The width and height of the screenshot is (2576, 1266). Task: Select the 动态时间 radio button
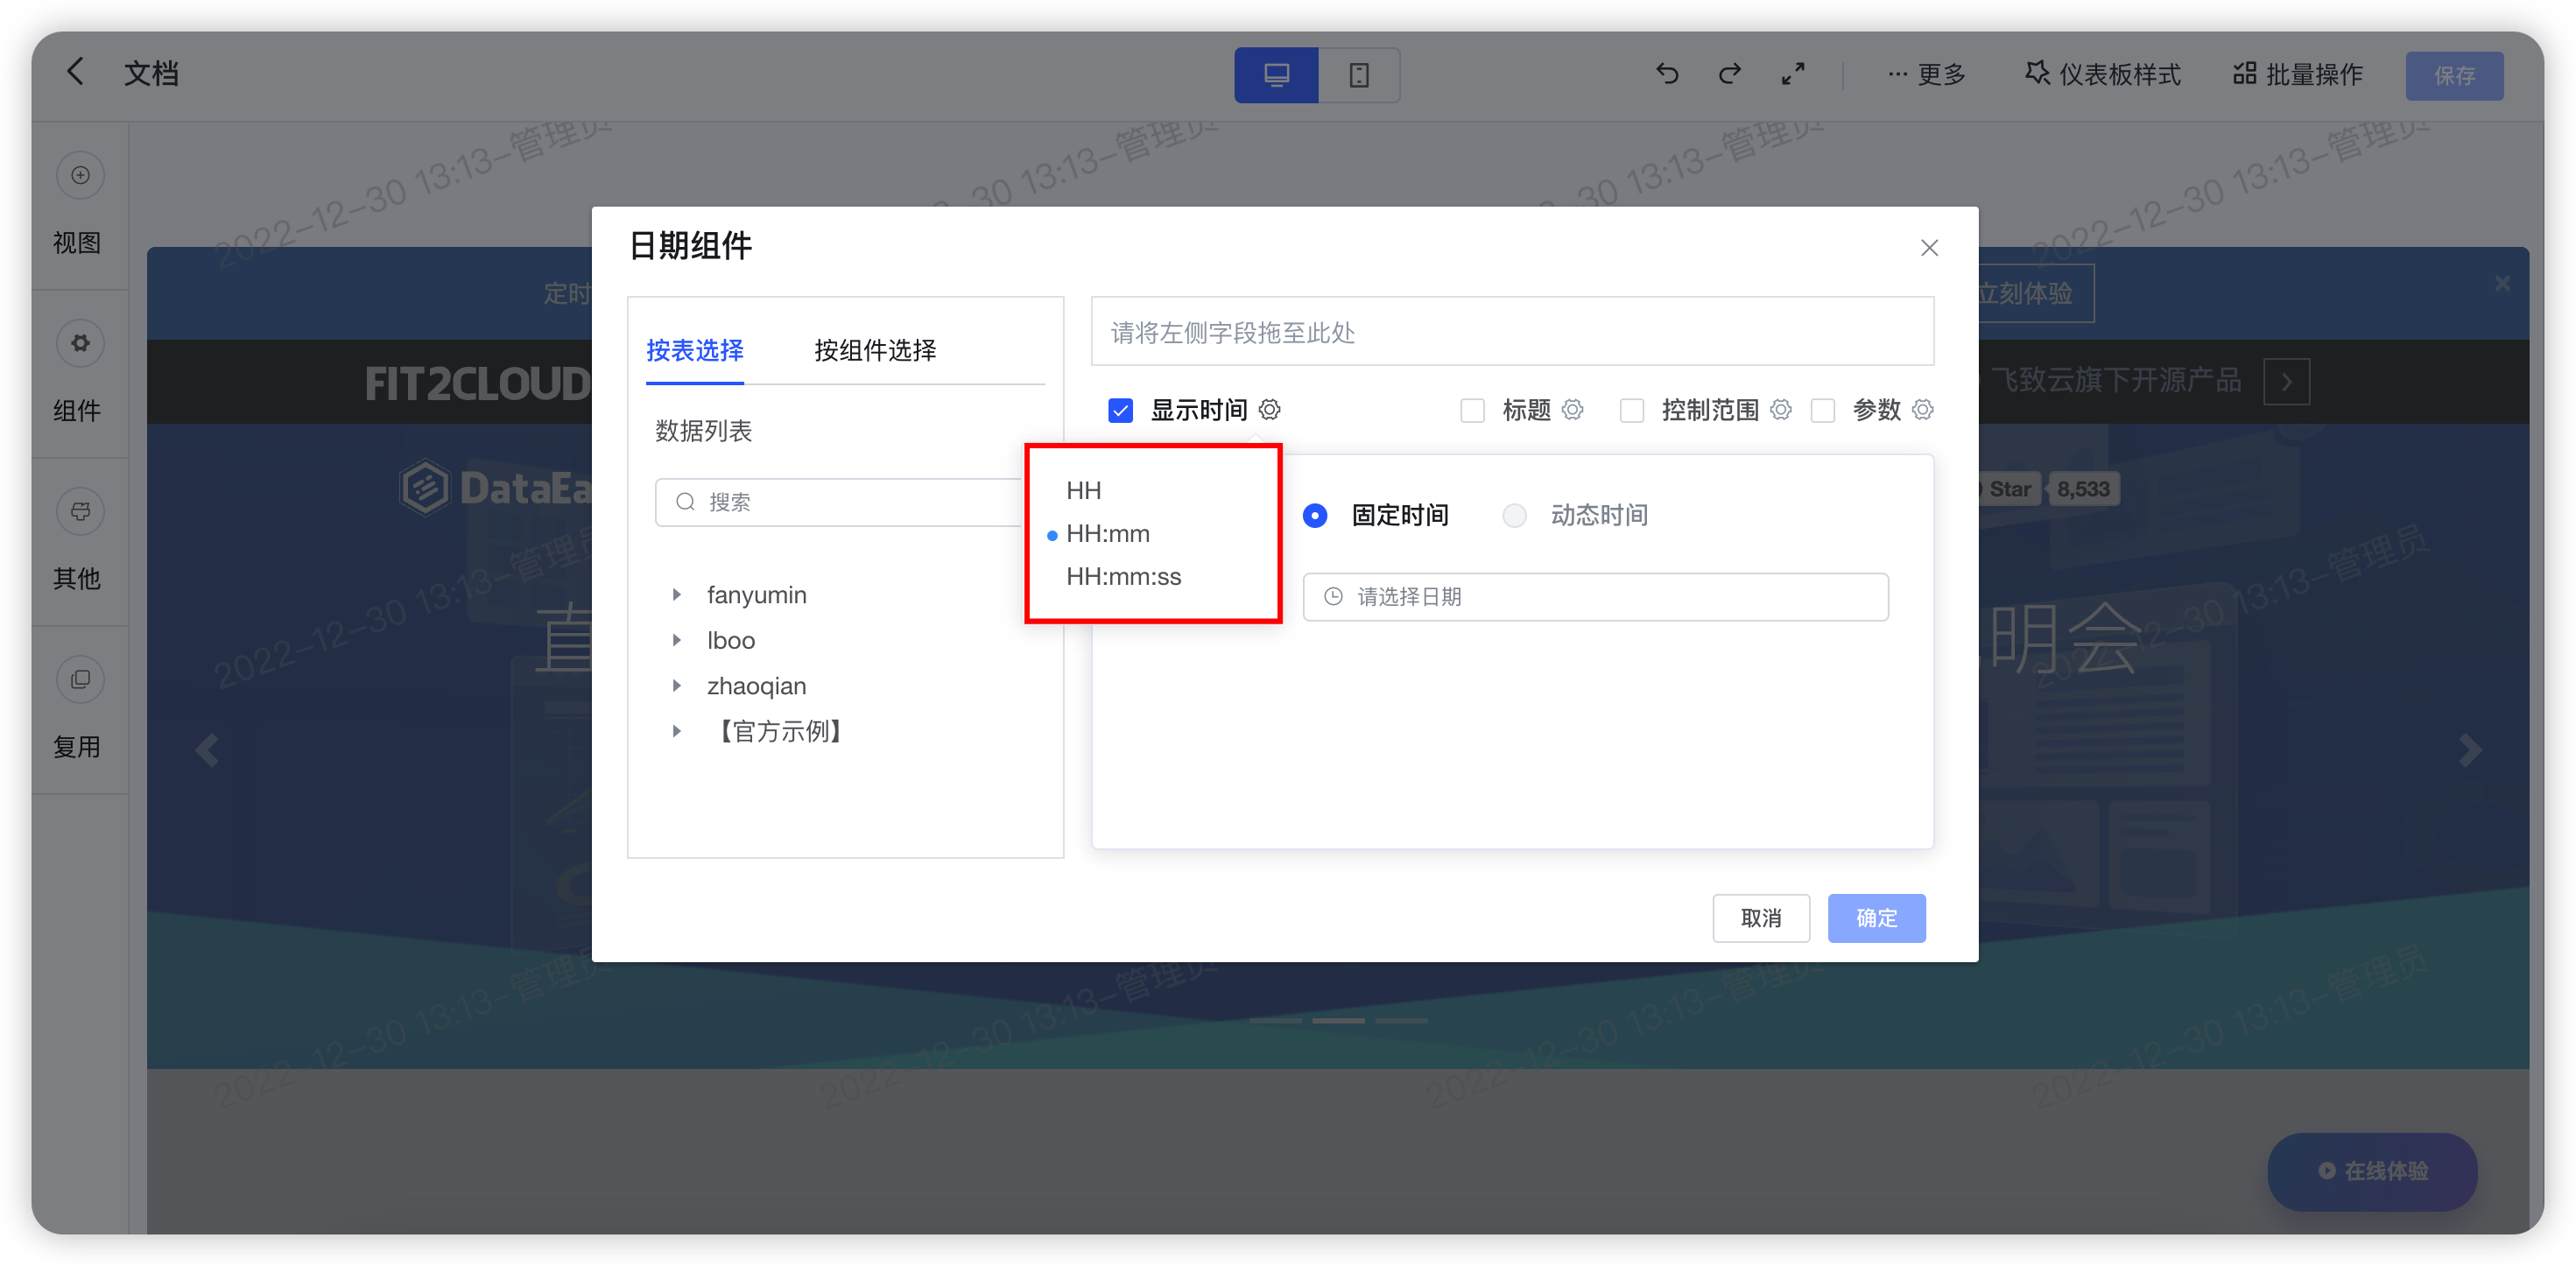tap(1514, 515)
